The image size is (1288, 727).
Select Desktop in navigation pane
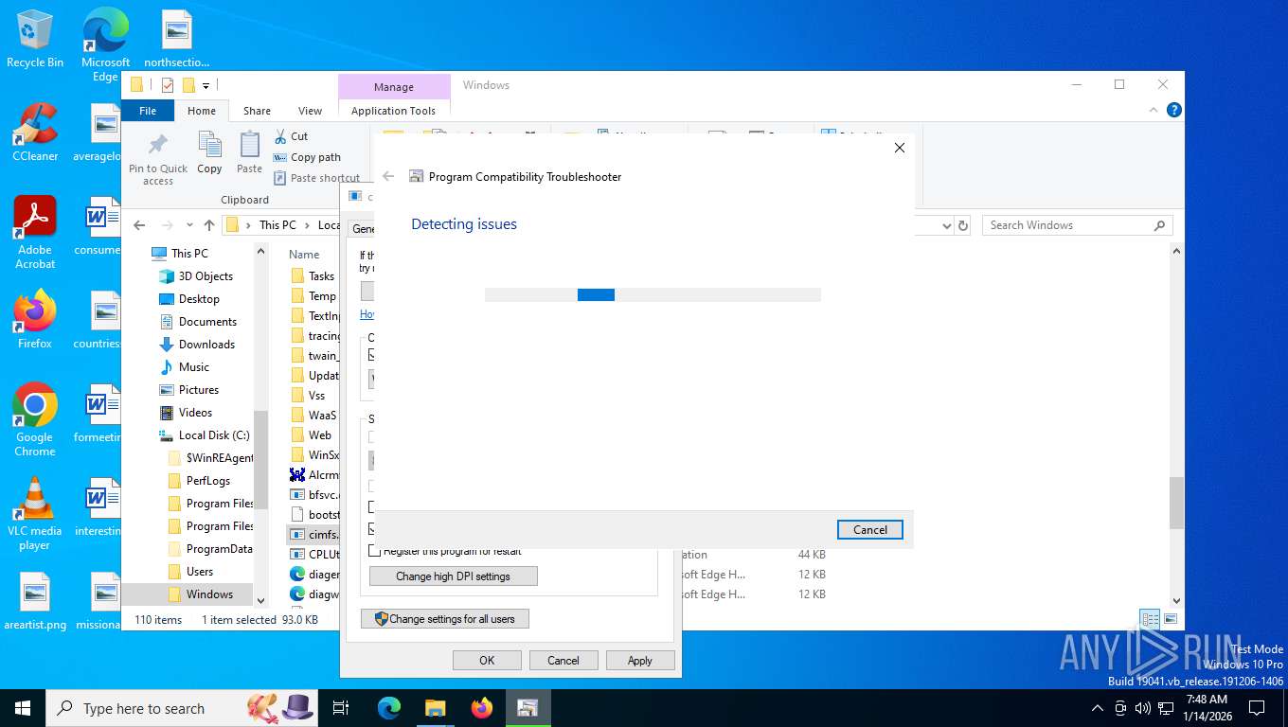(199, 299)
